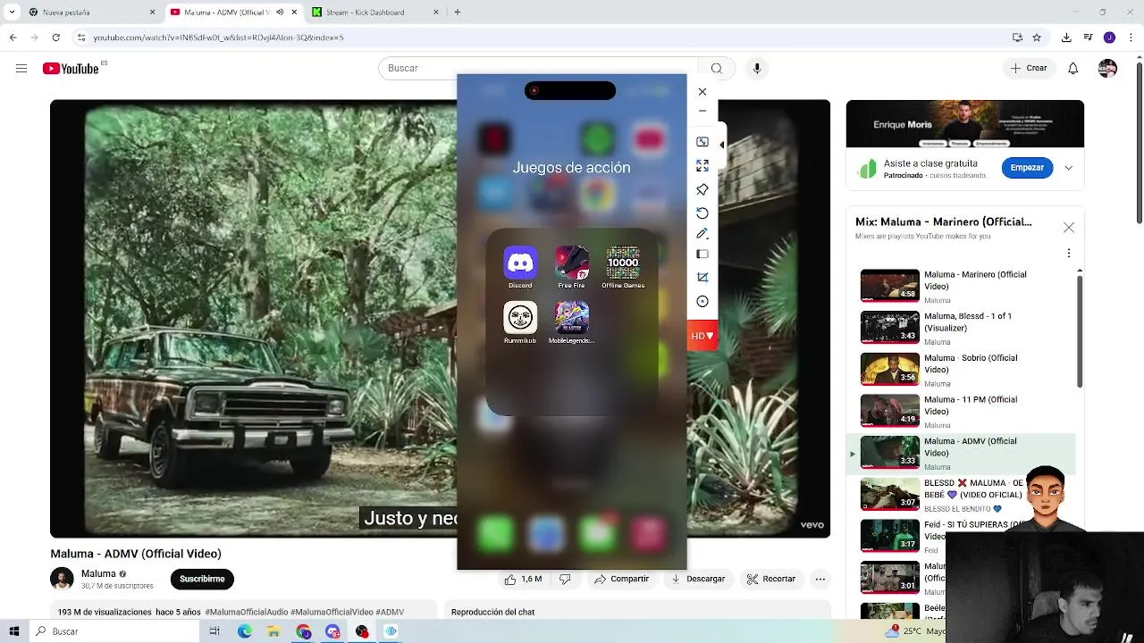Close the Mix playlist panel

click(1069, 228)
